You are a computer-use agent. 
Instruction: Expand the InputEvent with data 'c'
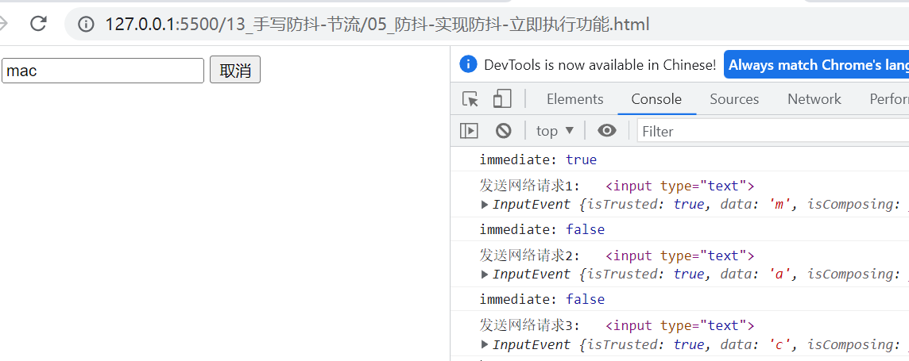pos(485,345)
